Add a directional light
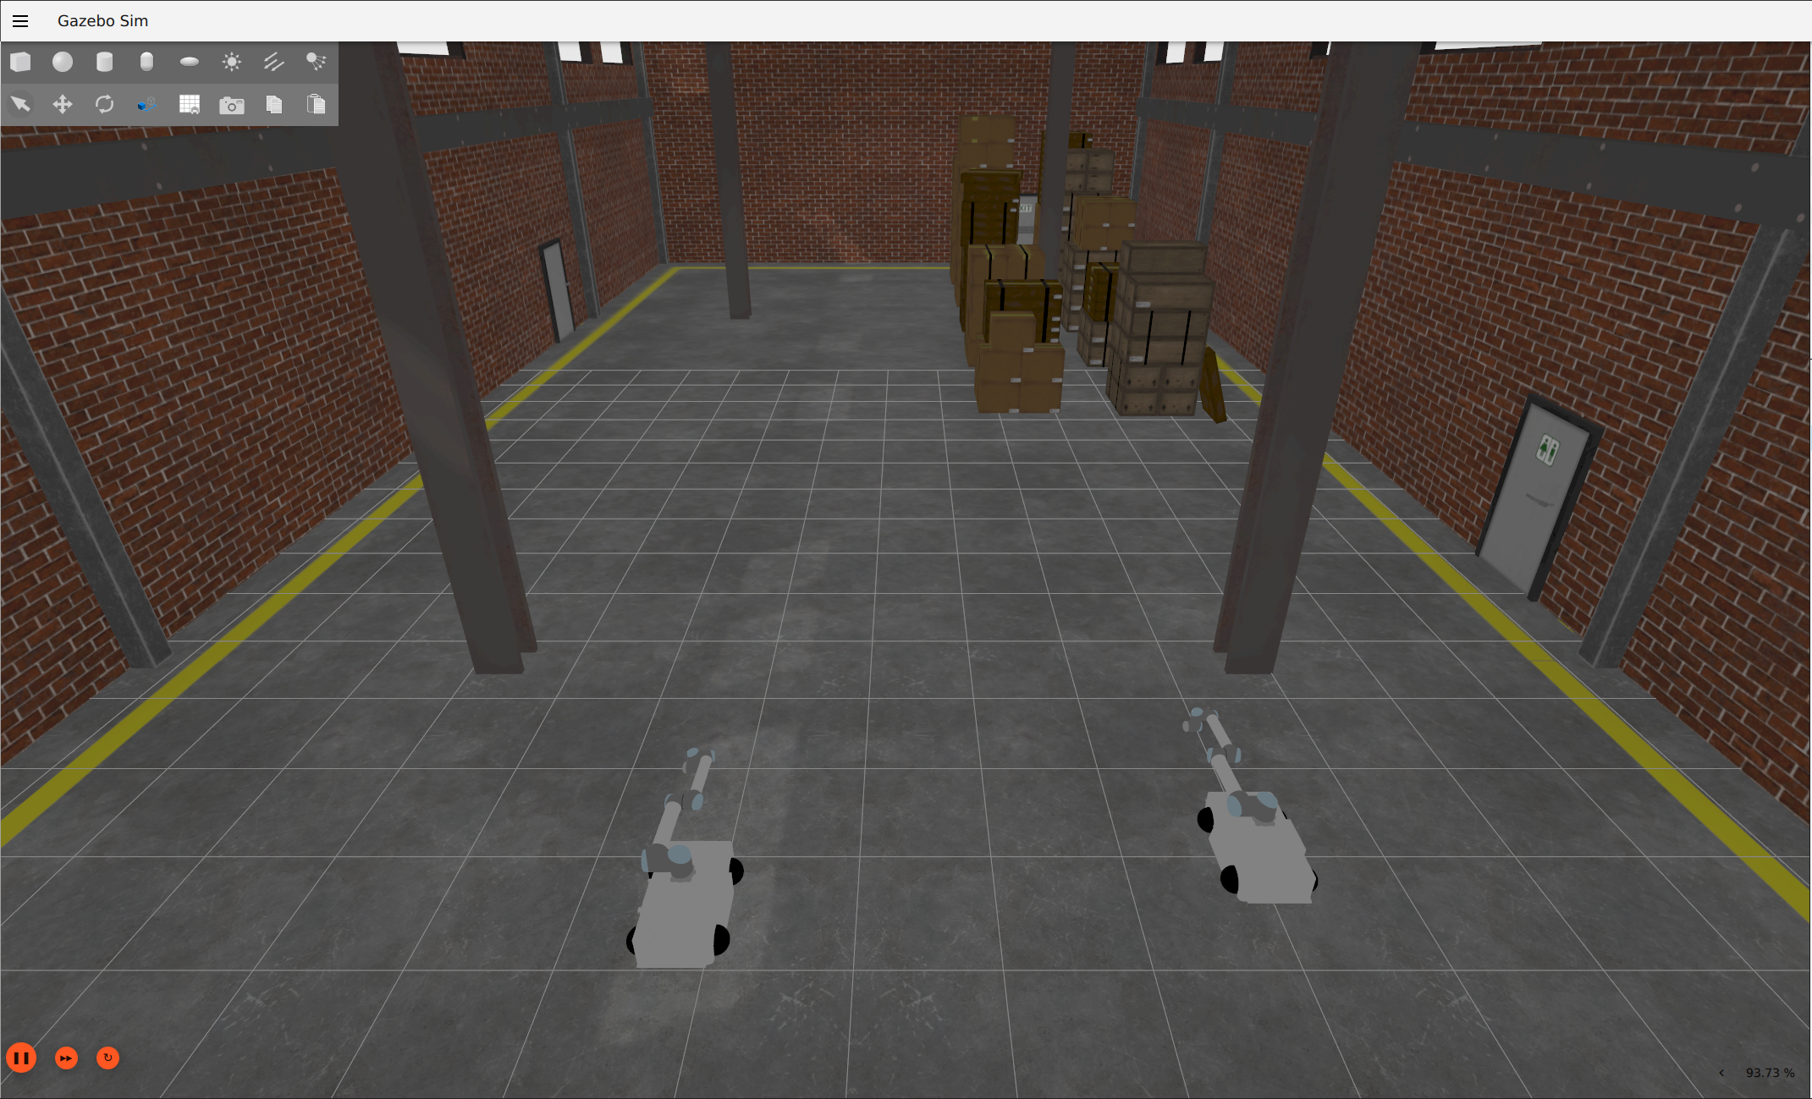 click(x=273, y=62)
